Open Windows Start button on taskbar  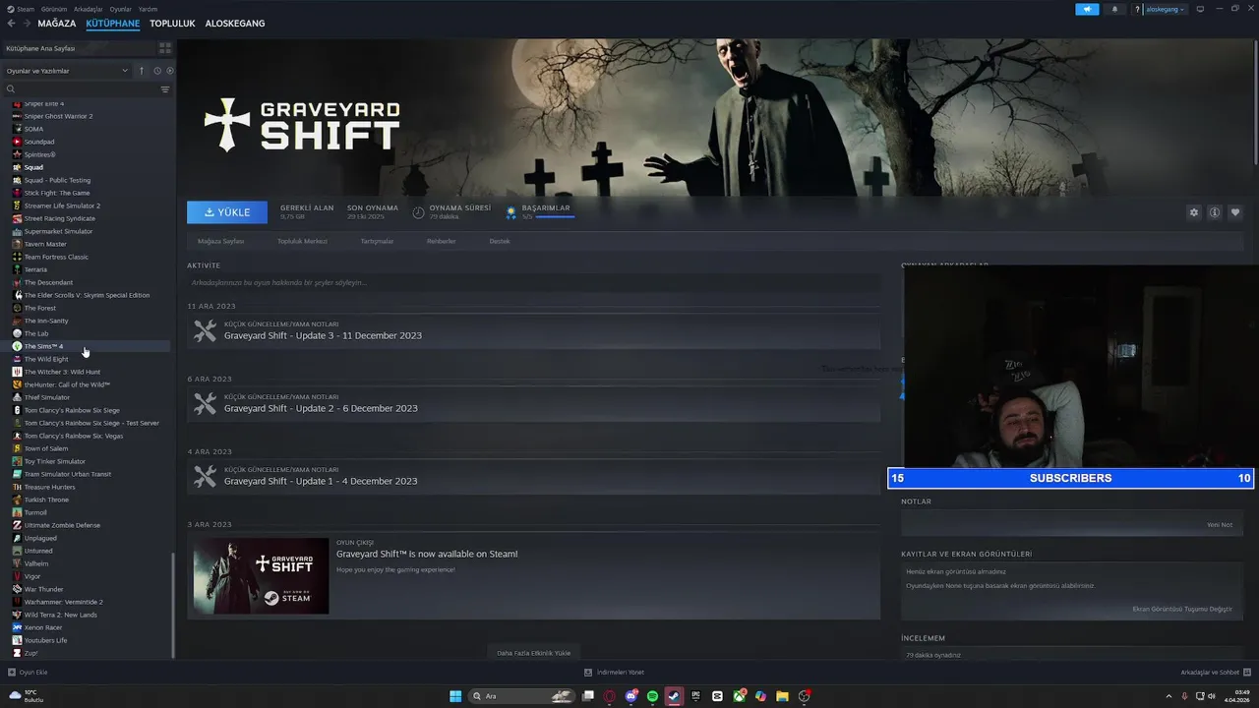(455, 696)
